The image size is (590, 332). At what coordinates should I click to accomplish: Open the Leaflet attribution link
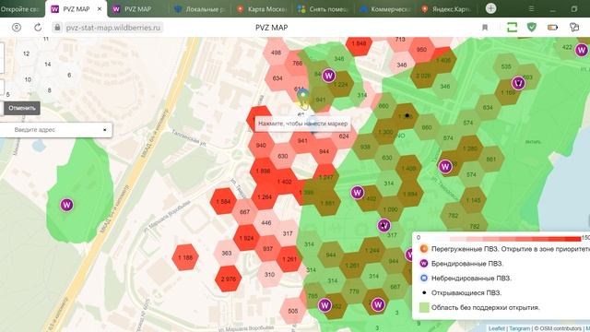[x=496, y=328]
